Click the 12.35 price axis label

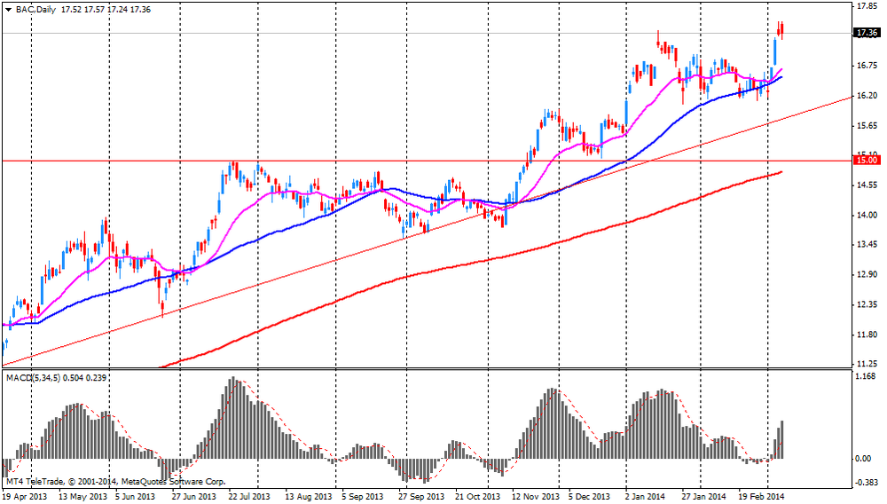[x=867, y=304]
